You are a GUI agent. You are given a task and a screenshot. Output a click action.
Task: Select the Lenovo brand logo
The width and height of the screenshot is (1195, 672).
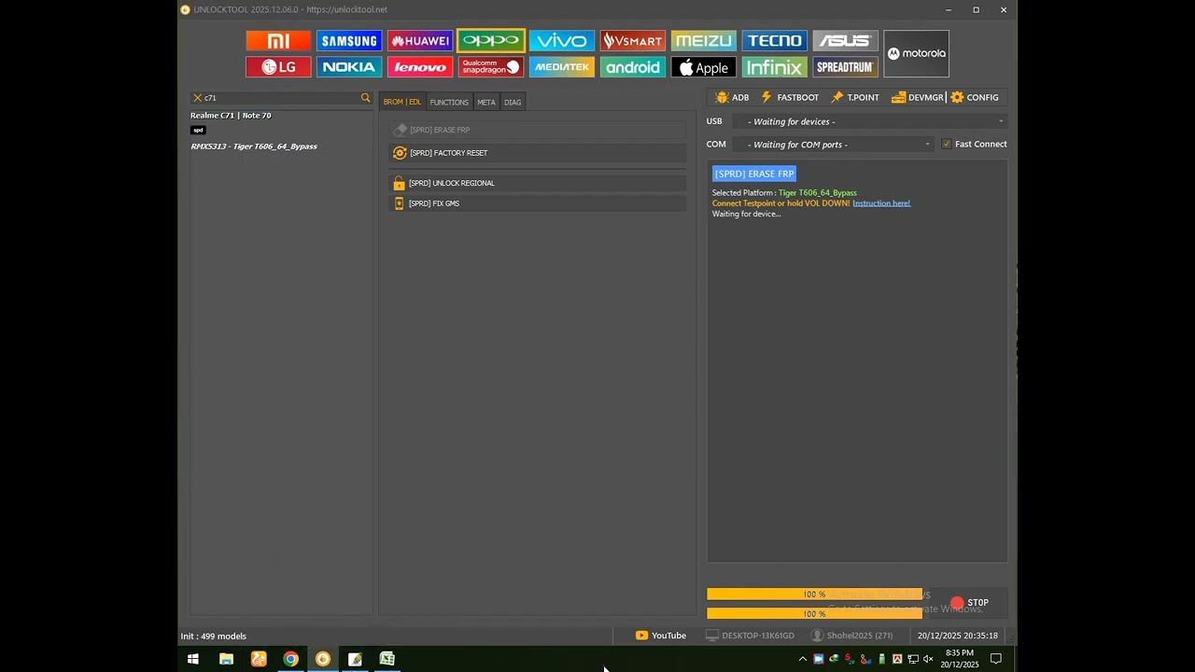[420, 67]
